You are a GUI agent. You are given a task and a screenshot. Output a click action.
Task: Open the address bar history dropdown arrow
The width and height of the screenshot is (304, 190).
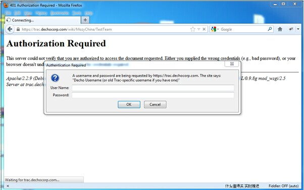(199, 29)
